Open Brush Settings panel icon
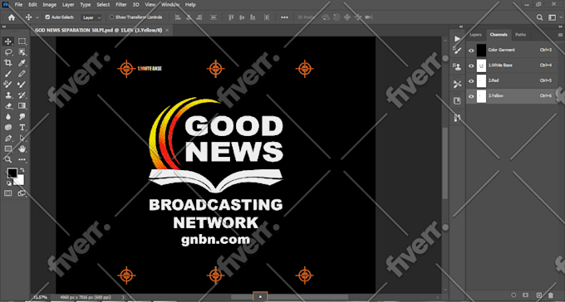565x302 pixels. 457,51
